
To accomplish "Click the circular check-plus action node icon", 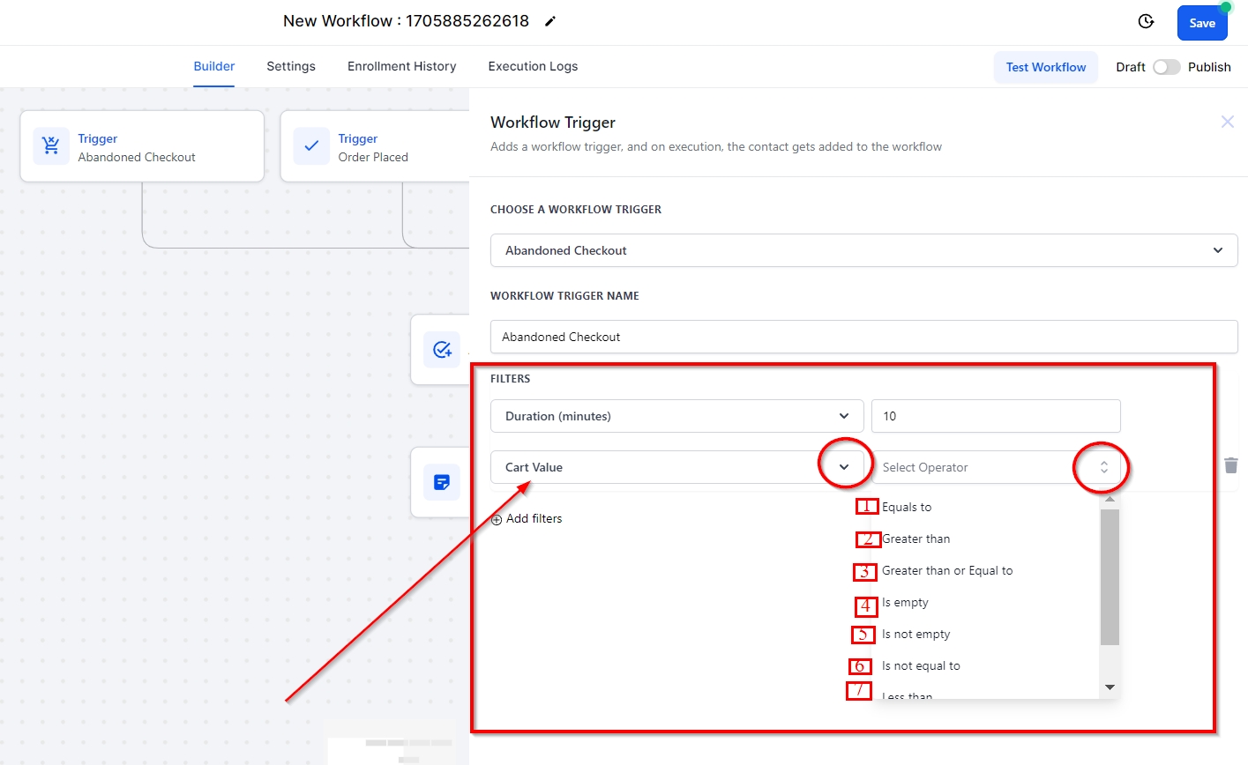I will [x=442, y=350].
